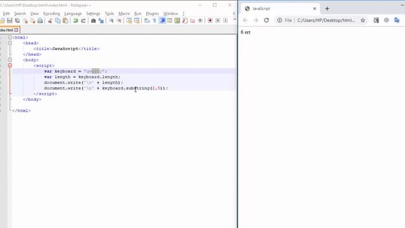The width and height of the screenshot is (405, 228).
Task: Open the Define your language icon
Action: pos(170,21)
